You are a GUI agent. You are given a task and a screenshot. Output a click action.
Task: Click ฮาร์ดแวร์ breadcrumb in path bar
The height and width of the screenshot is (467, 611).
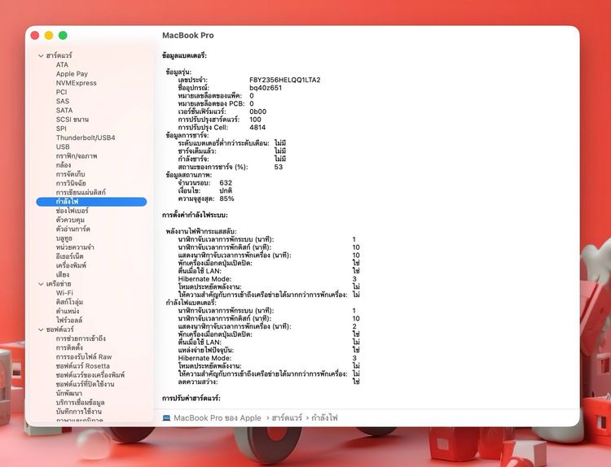(287, 418)
